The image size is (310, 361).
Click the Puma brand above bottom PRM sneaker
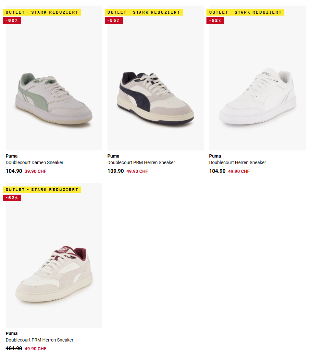point(11,333)
